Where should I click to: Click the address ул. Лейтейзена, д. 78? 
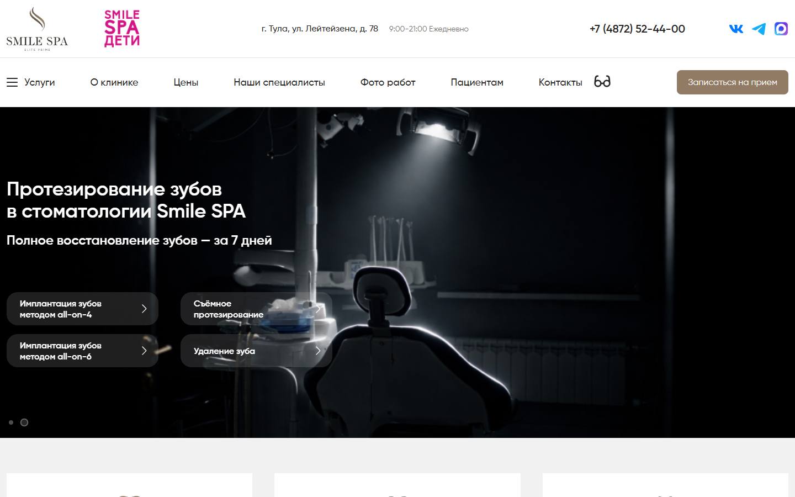(x=320, y=29)
